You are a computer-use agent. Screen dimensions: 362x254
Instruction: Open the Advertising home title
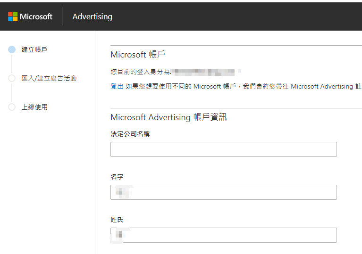[x=92, y=16]
